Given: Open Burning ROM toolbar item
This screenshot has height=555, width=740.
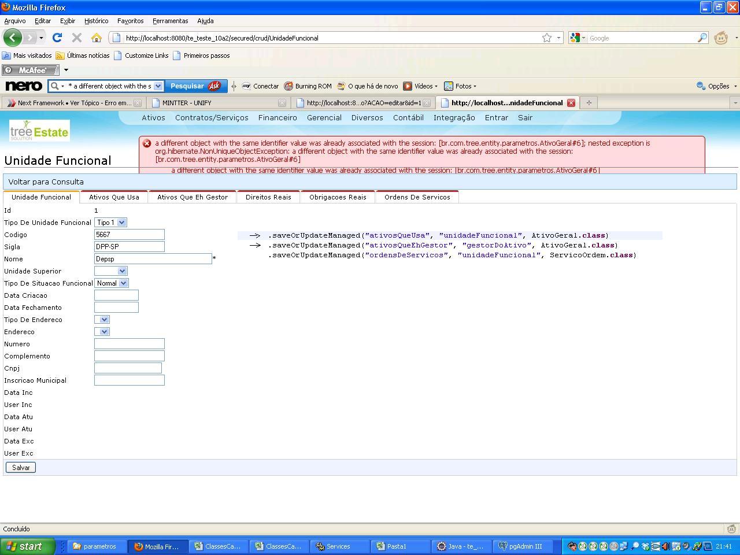Looking at the screenshot, I should tap(308, 86).
